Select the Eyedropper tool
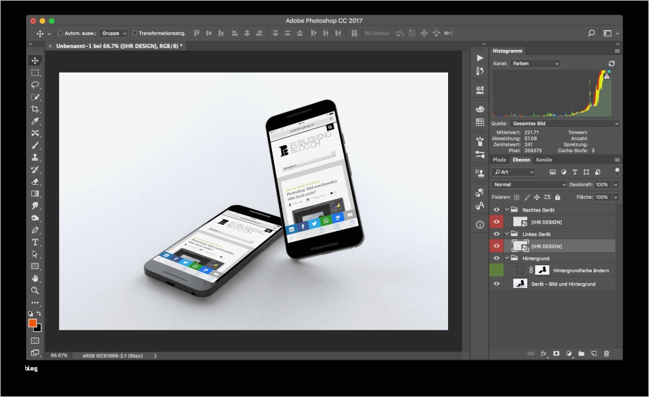This screenshot has width=649, height=397. point(35,121)
